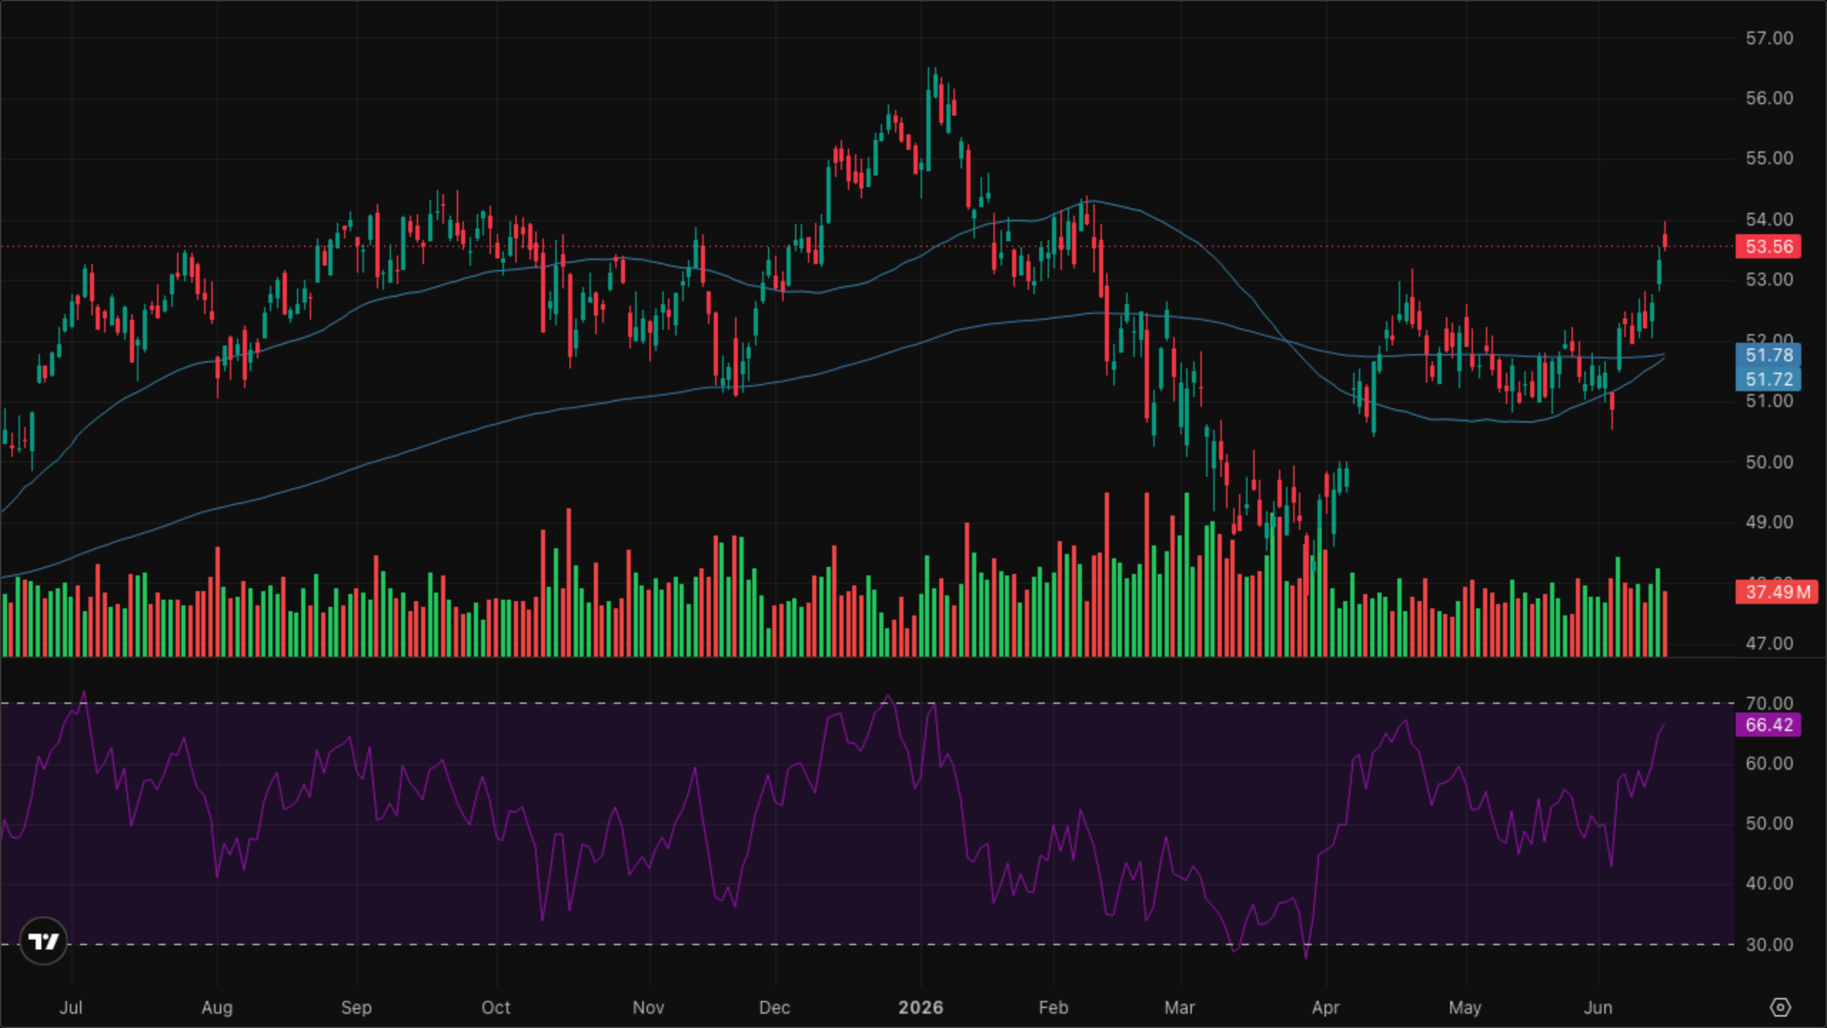Screen dimensions: 1827x1028
Task: Click the moving average label 51.78
Action: pyautogui.click(x=1768, y=355)
